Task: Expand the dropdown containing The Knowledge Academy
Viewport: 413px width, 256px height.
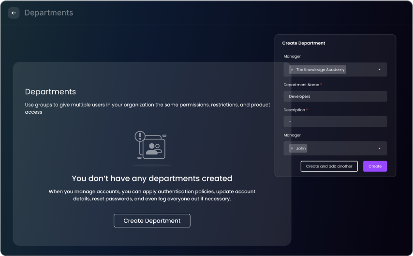Action: [x=379, y=70]
